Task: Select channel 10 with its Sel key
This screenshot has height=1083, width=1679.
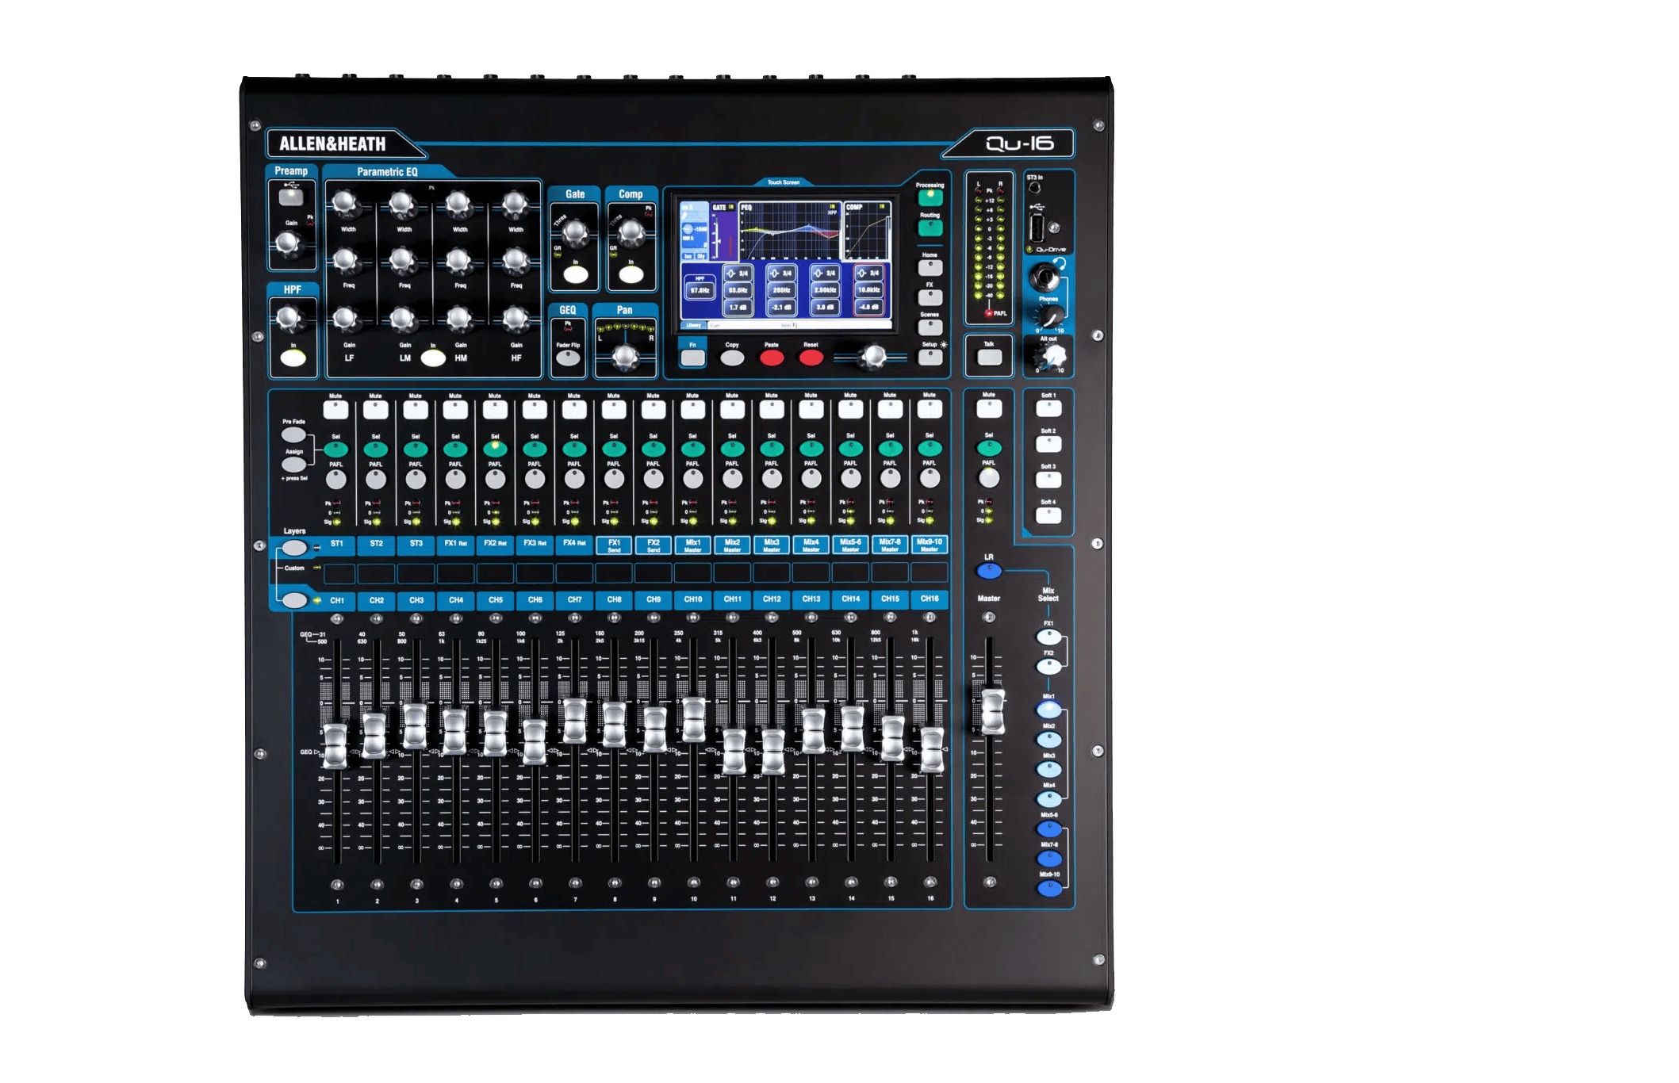Action: click(x=692, y=449)
